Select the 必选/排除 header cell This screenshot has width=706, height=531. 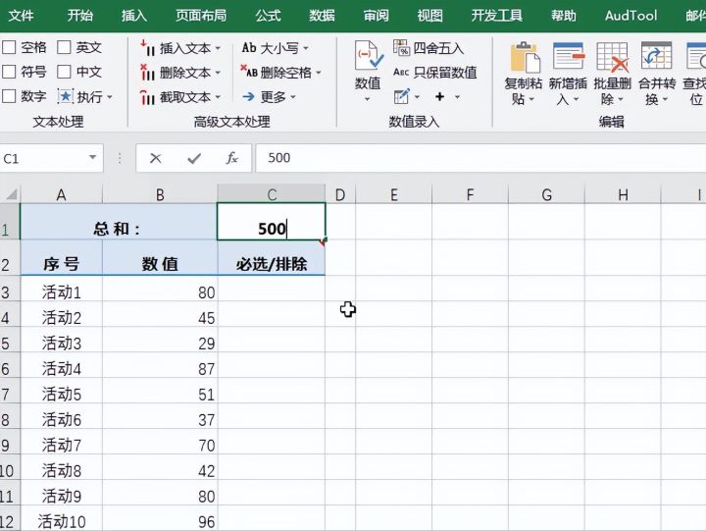tap(272, 257)
